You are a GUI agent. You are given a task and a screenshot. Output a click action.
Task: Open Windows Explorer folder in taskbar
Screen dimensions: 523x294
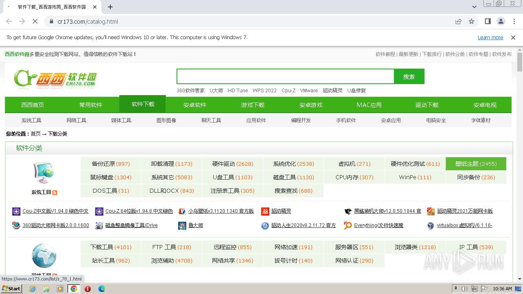pos(46,289)
